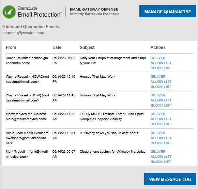Block list ActualTech Media Webinars sender
The width and height of the screenshot is (198, 189).
coord(161,143)
